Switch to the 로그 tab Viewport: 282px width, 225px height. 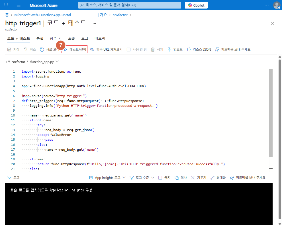tap(85, 38)
